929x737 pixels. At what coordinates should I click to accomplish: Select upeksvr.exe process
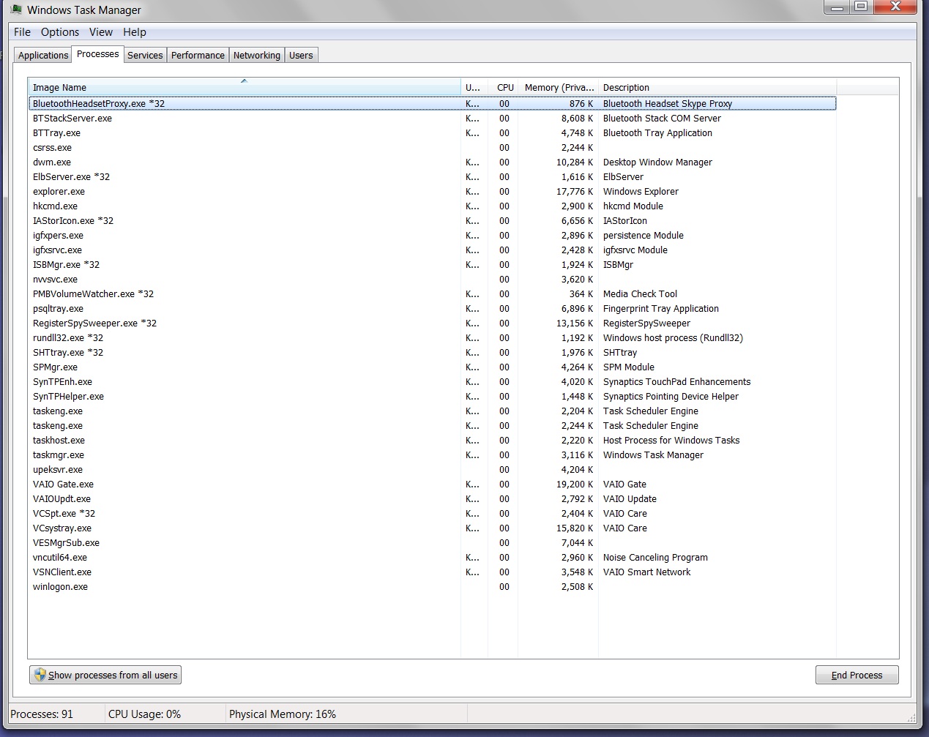432,470
